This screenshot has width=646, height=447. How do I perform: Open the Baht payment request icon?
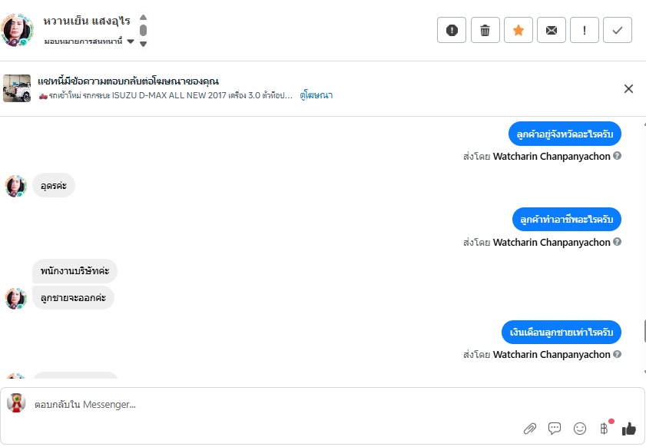(x=604, y=429)
